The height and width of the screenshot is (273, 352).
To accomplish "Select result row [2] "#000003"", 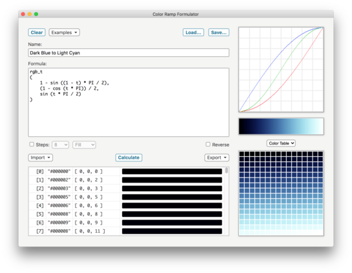I will [x=127, y=188].
